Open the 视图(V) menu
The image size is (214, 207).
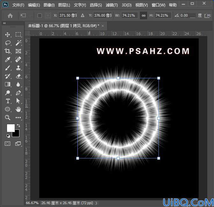pyautogui.click(x=142, y=5)
